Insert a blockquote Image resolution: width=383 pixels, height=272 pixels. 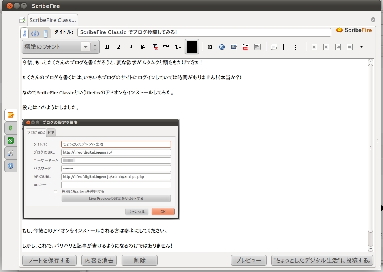click(274, 47)
